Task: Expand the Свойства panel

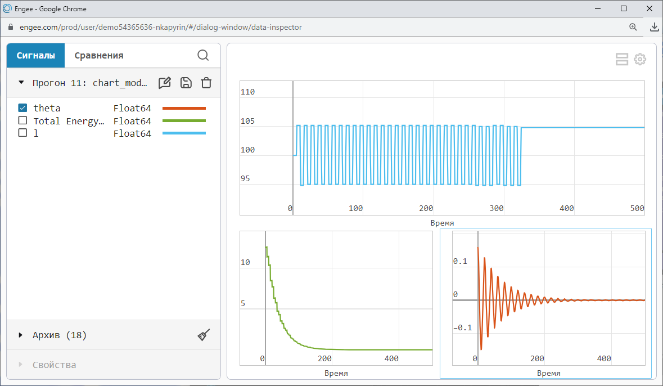Action: 21,365
